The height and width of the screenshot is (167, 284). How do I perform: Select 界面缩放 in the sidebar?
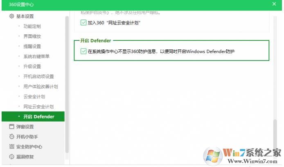point(32,36)
